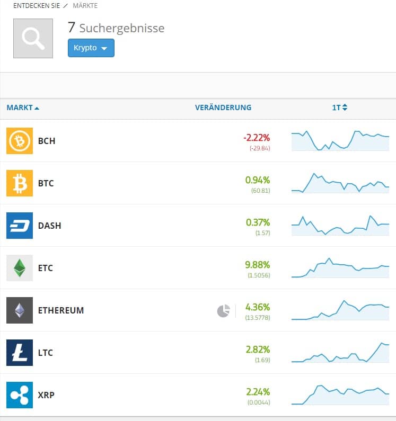This screenshot has height=421, width=396.
Task: Open the BTC one-day sparkline chart
Action: [x=340, y=183]
